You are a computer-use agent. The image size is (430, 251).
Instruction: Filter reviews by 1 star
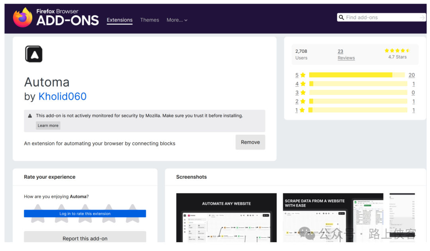[300, 110]
